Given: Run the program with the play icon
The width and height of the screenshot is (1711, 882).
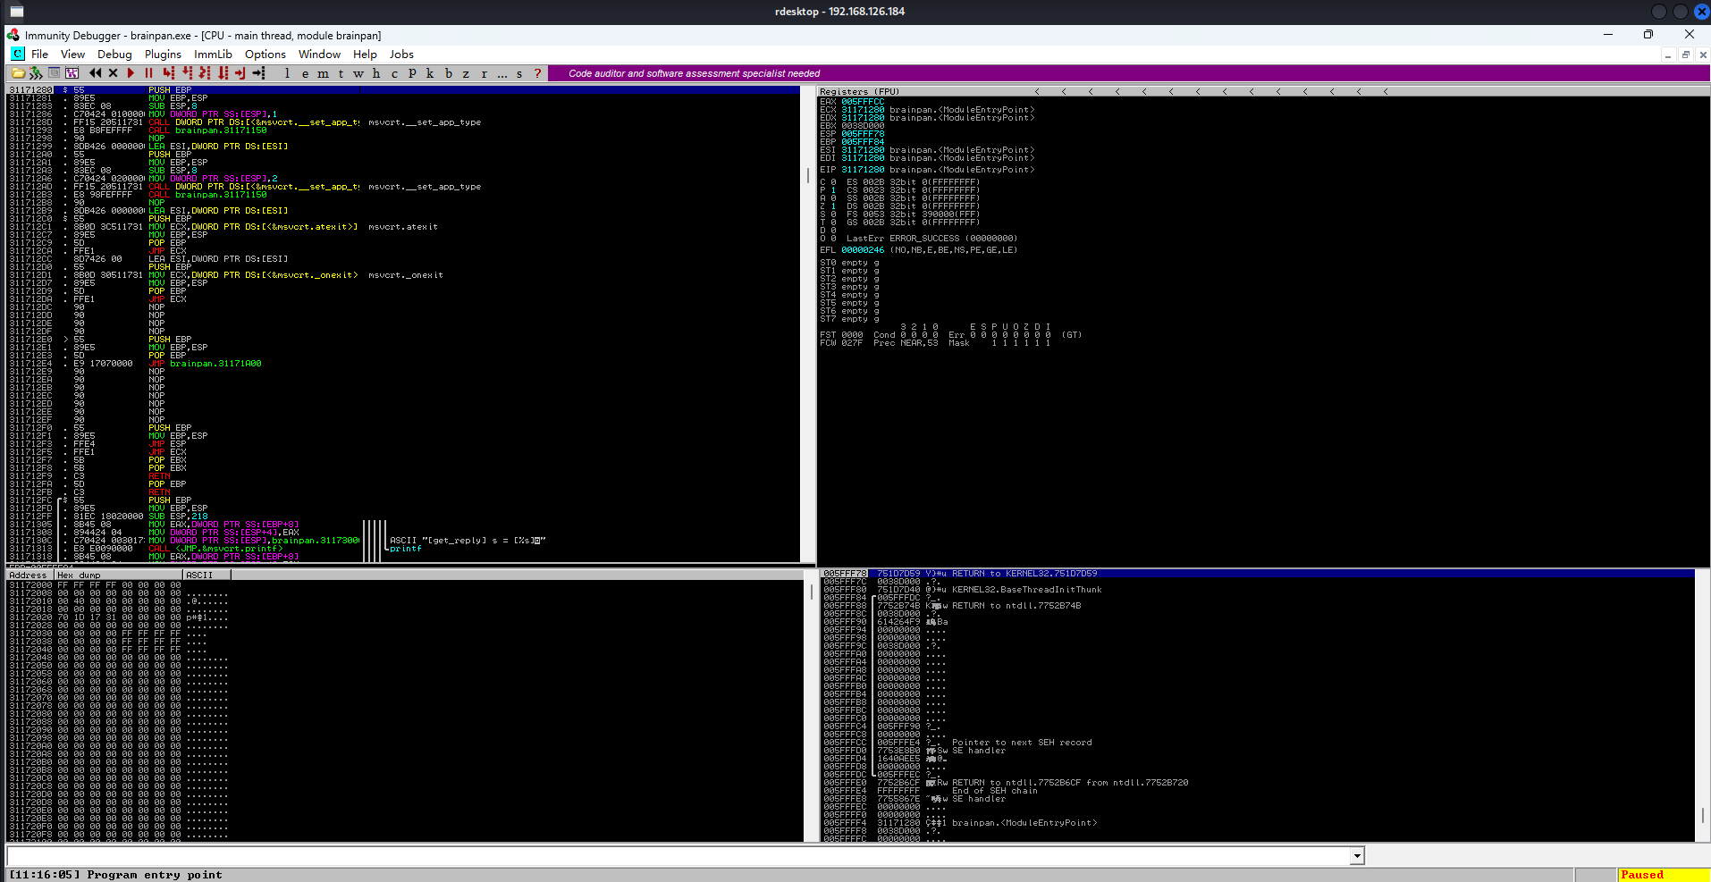Looking at the screenshot, I should [131, 73].
